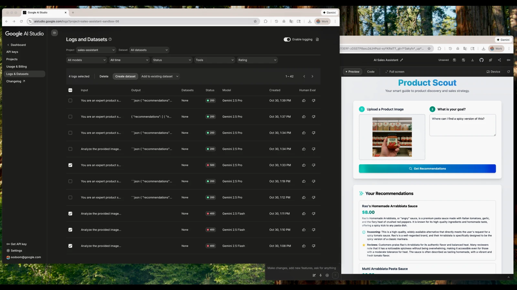Click the microphone icon in prompt box

pos(321,275)
